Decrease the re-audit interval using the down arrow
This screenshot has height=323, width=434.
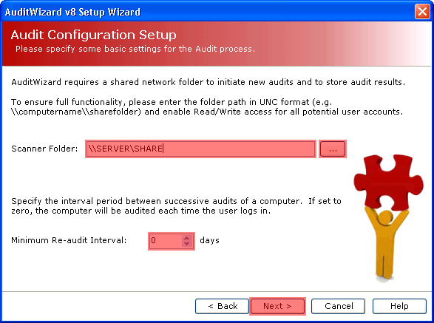click(187, 244)
